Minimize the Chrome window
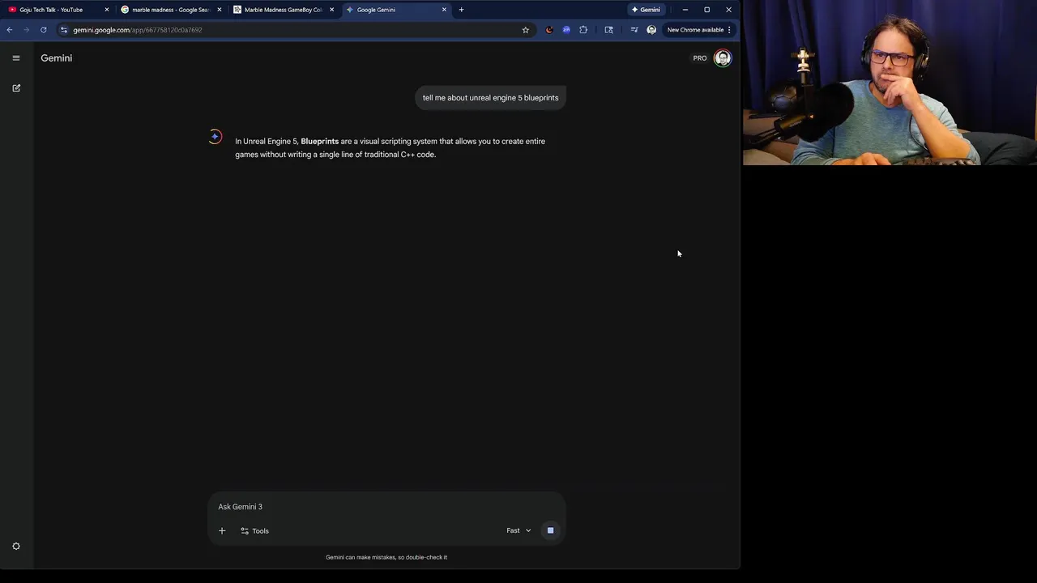Image resolution: width=1037 pixels, height=583 pixels. coord(685,10)
